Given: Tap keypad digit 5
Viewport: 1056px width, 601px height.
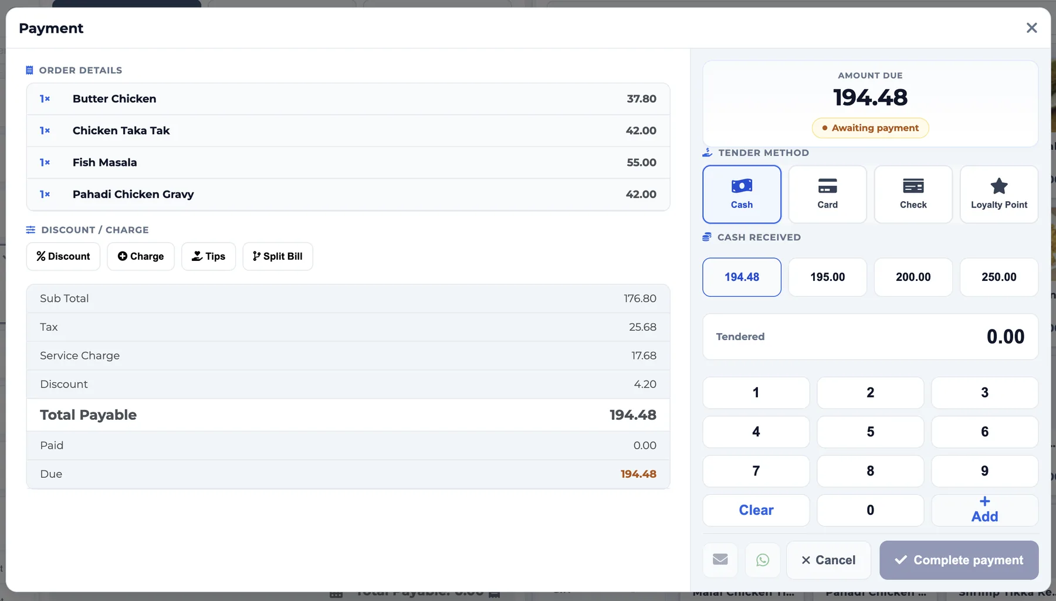Looking at the screenshot, I should tap(870, 432).
